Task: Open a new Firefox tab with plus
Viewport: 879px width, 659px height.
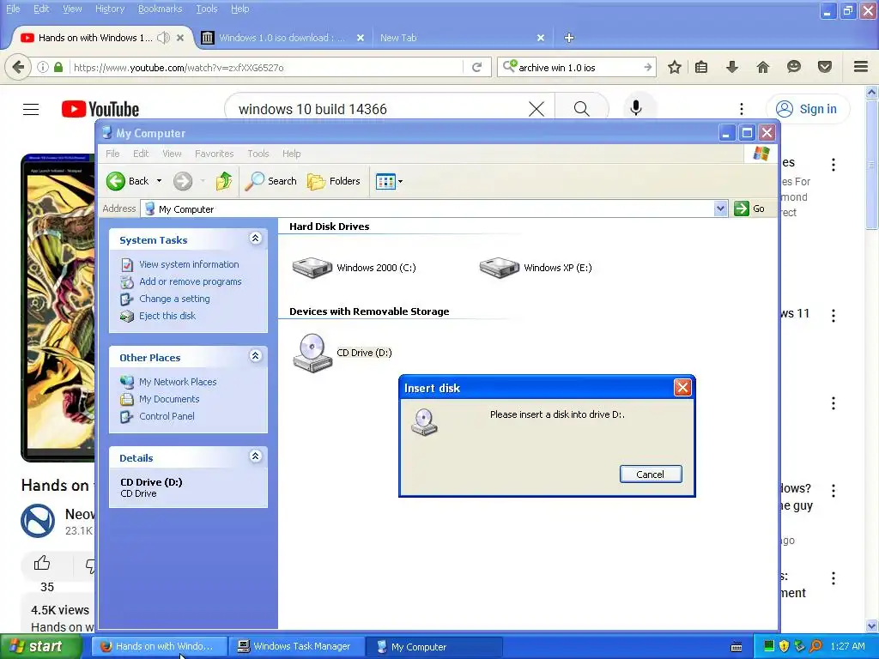Action: pyautogui.click(x=569, y=38)
